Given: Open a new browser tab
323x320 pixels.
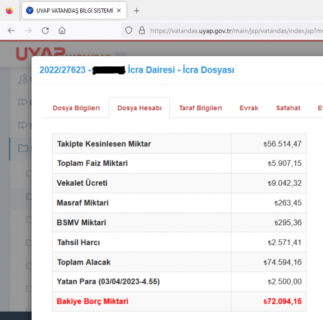Looking at the screenshot, I should [136, 10].
